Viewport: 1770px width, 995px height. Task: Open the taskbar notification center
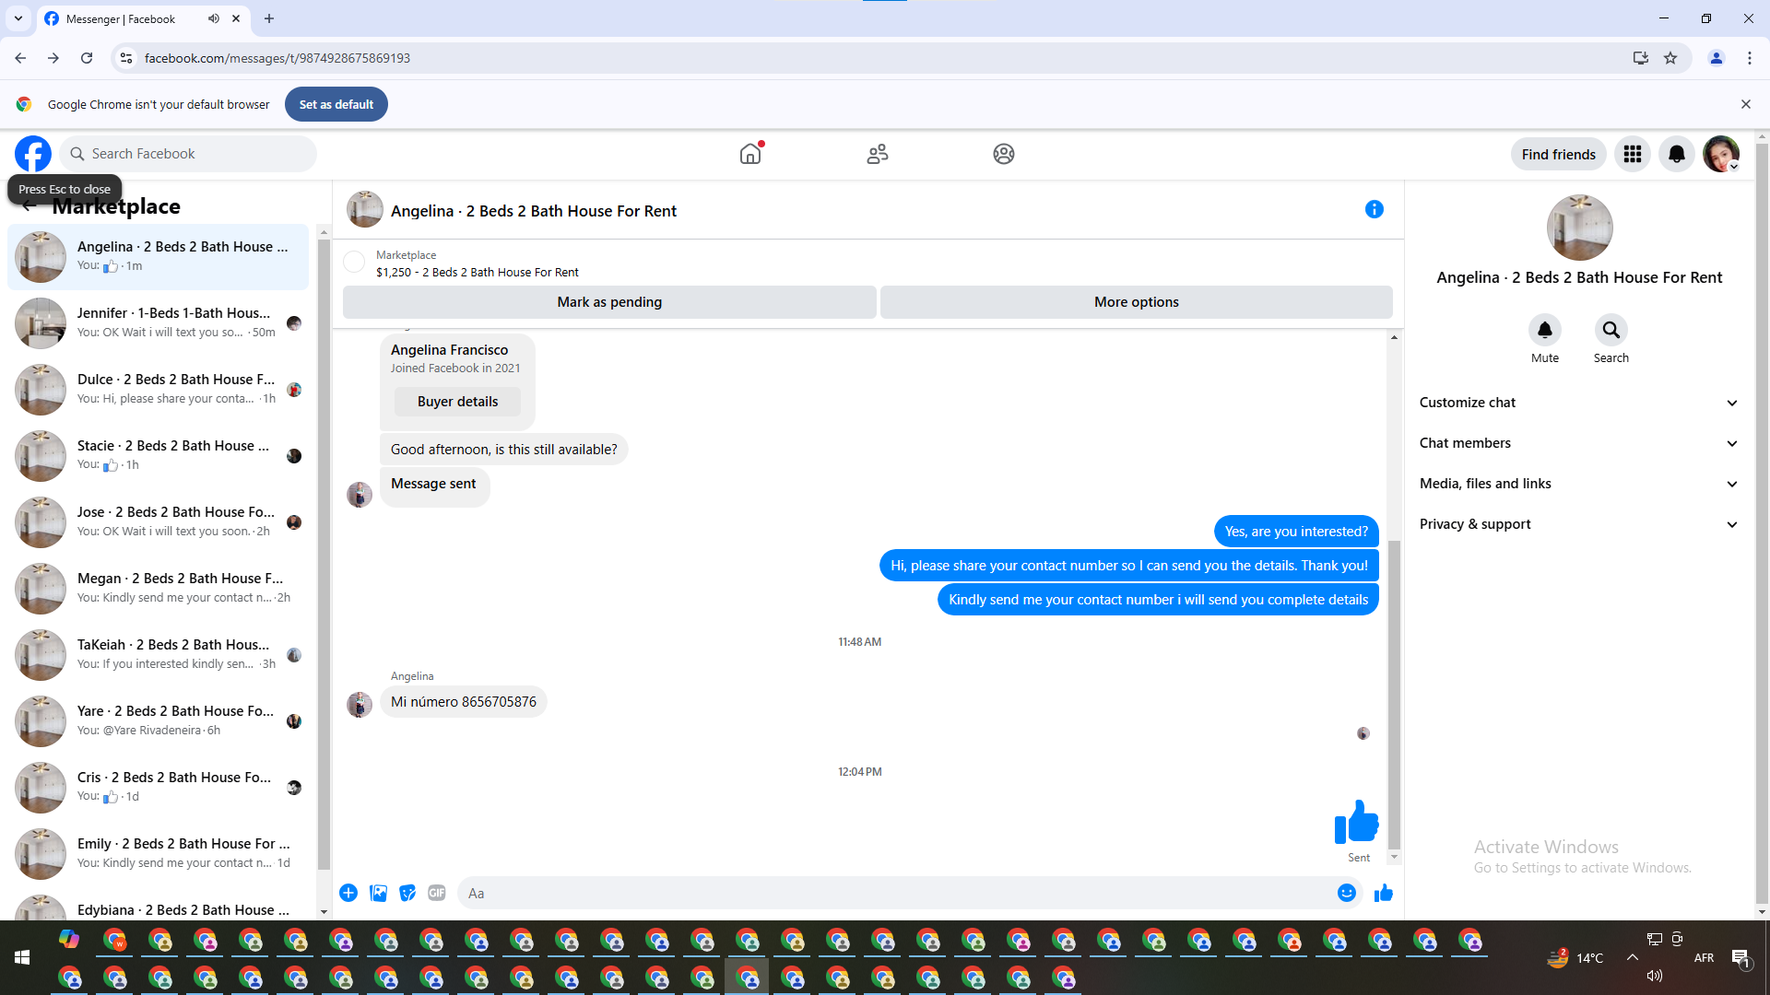point(1740,958)
